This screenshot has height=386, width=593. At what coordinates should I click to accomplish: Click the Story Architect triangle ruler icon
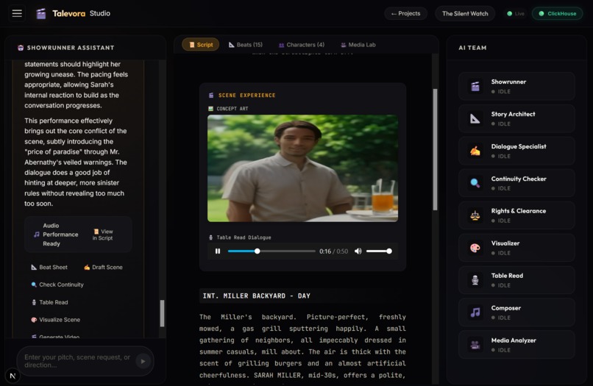(x=475, y=118)
